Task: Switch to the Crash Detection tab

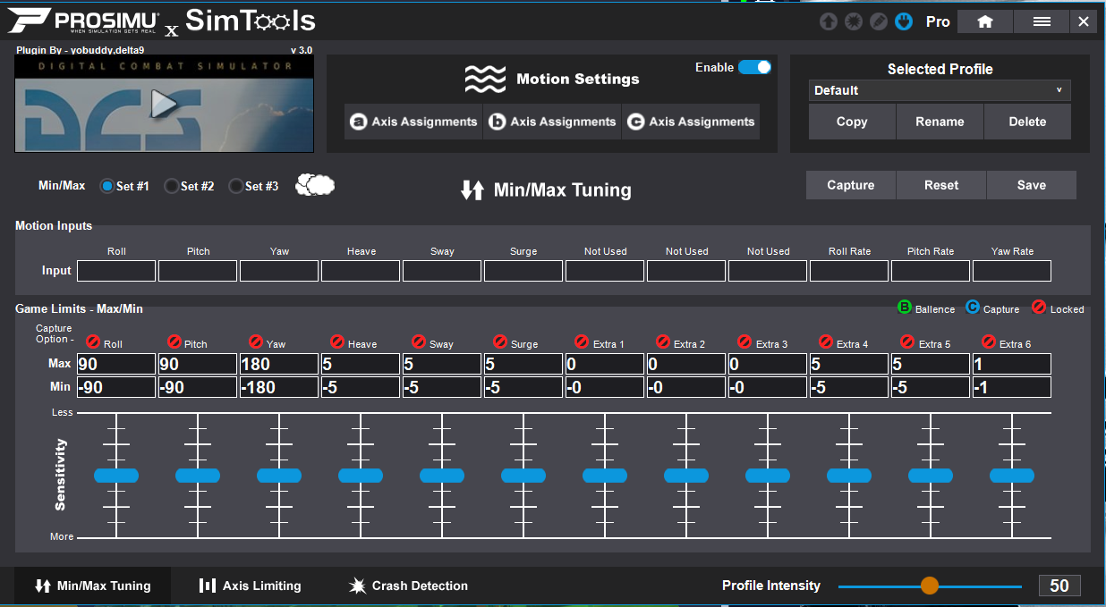Action: point(408,586)
